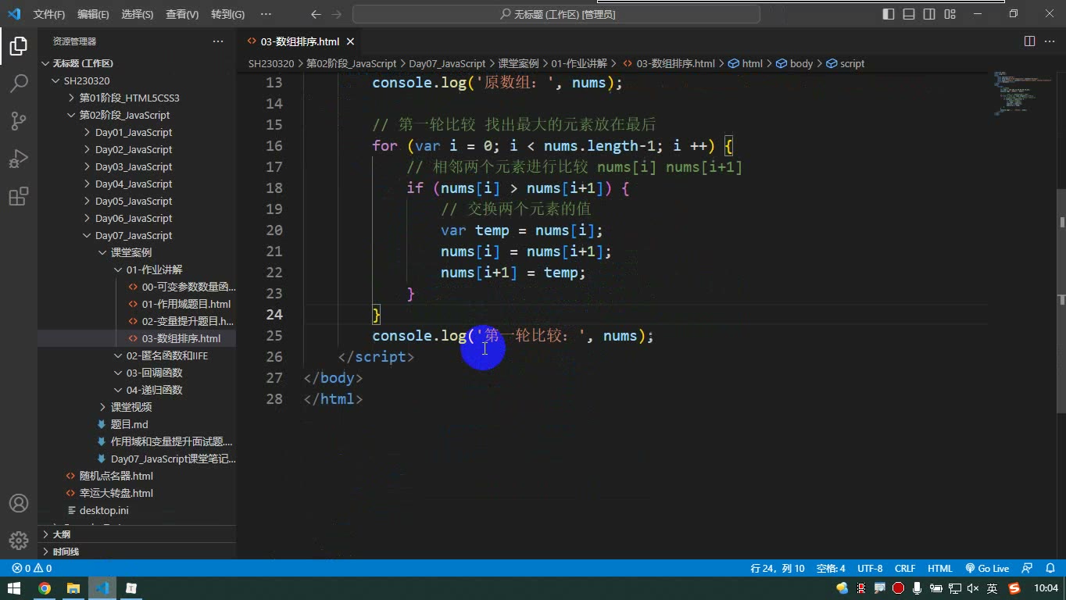
Task: Open the 编辑(E) menu
Action: [x=93, y=14]
